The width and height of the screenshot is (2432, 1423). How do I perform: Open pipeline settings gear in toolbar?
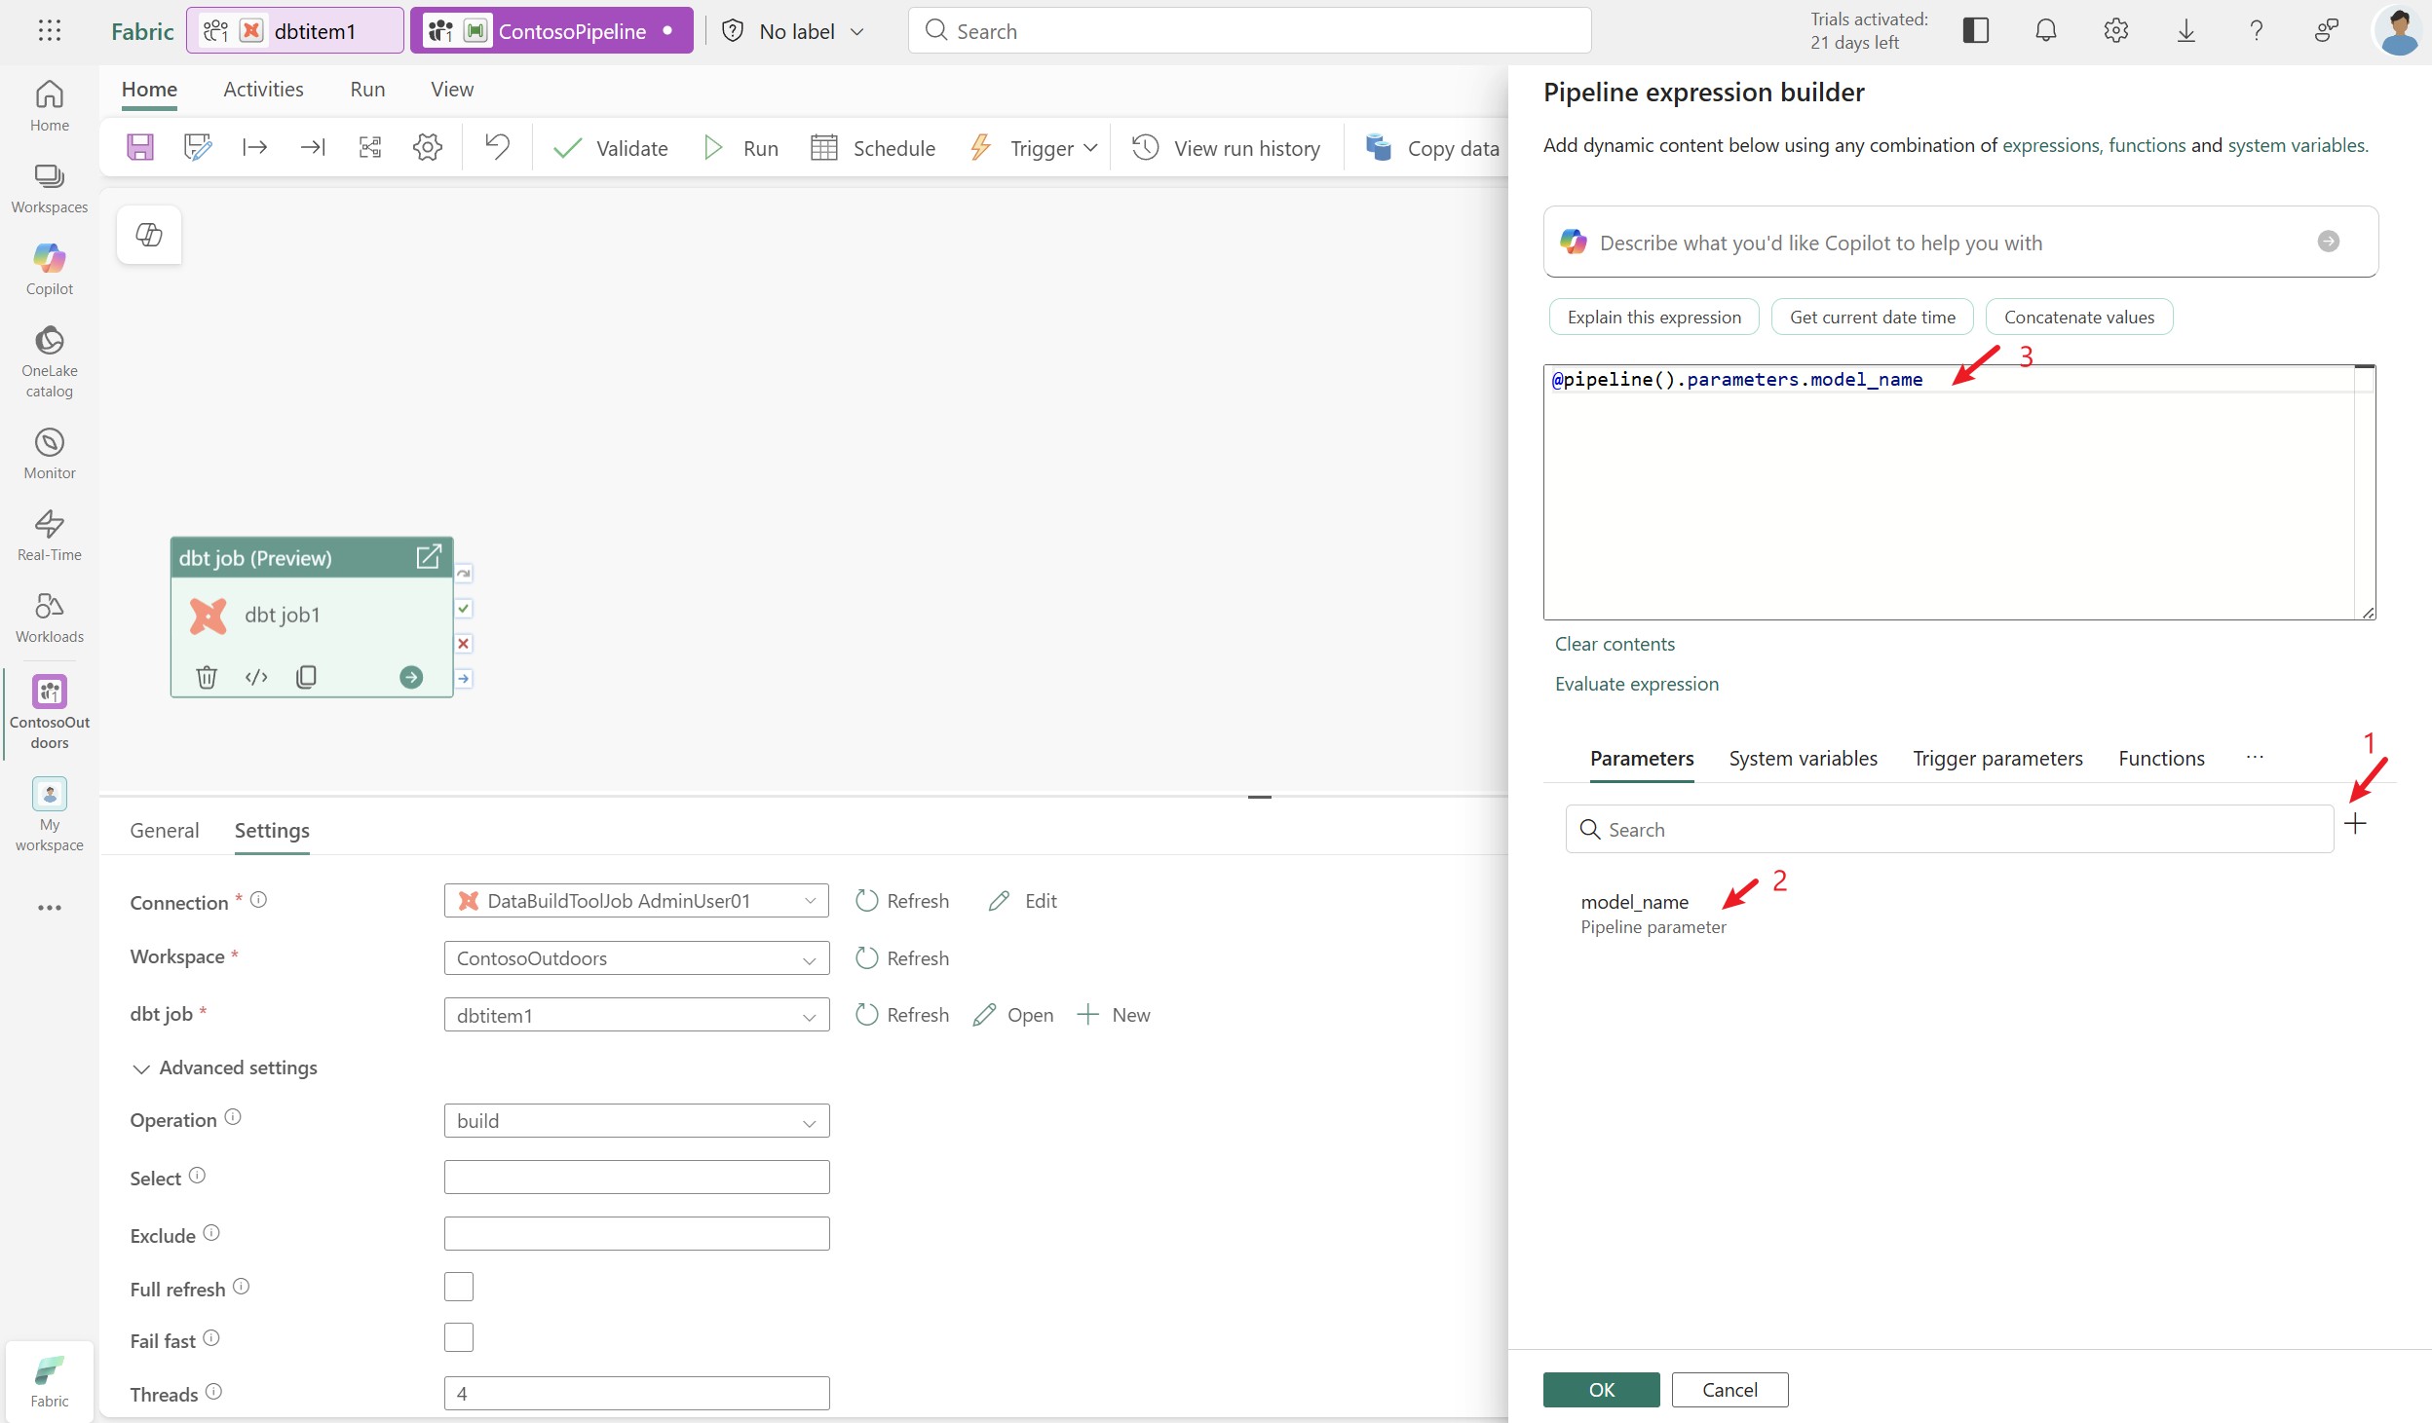[x=428, y=147]
